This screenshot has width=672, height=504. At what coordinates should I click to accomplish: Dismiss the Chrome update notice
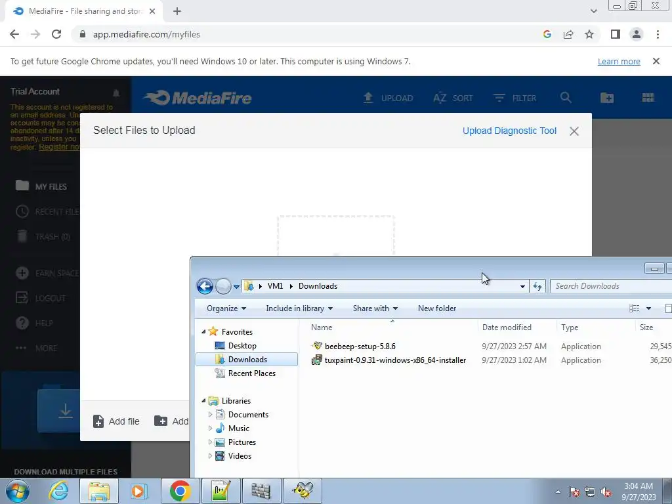tap(656, 61)
